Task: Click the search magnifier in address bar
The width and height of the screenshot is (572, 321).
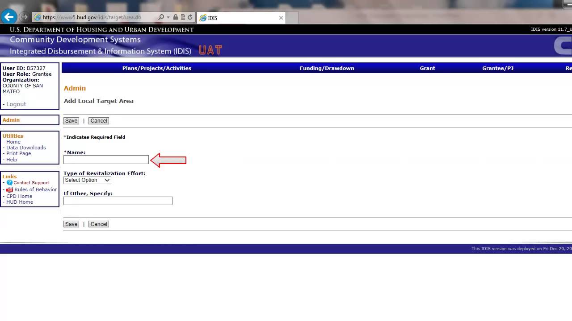Action: tap(161, 17)
